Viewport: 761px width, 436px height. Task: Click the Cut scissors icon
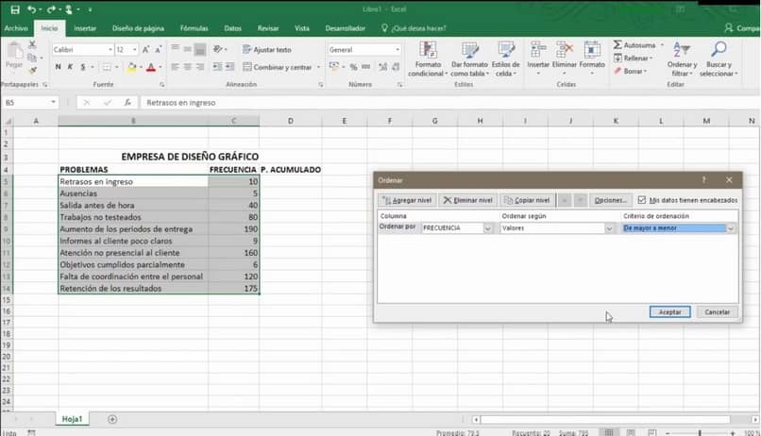[x=32, y=44]
